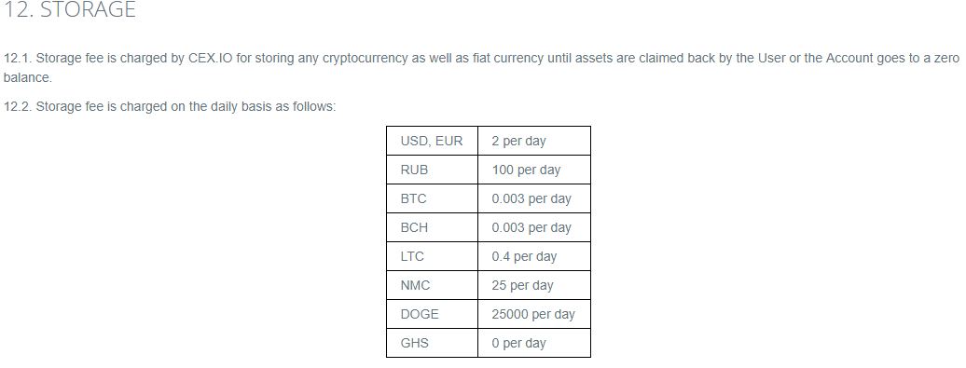Click the GHS table cell

pos(432,343)
